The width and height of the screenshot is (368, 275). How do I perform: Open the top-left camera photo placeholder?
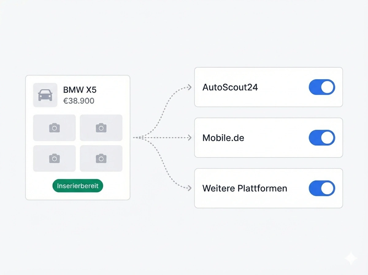click(x=54, y=128)
